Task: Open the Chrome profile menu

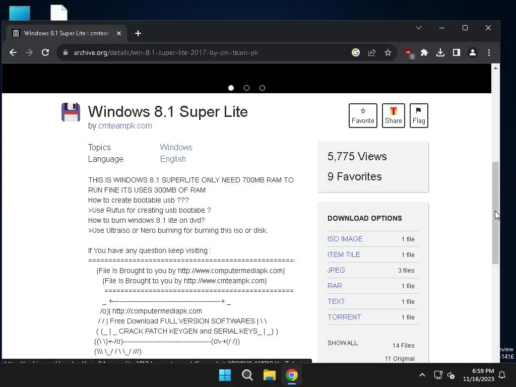Action: click(473, 52)
